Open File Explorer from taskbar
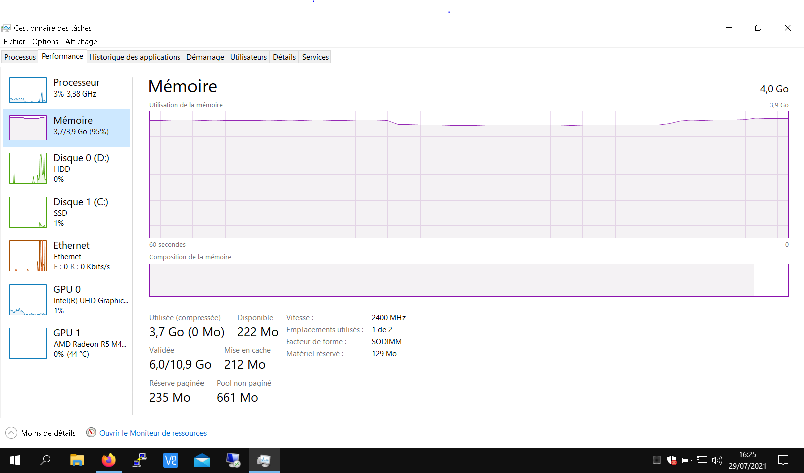The image size is (804, 473). pos(77,460)
